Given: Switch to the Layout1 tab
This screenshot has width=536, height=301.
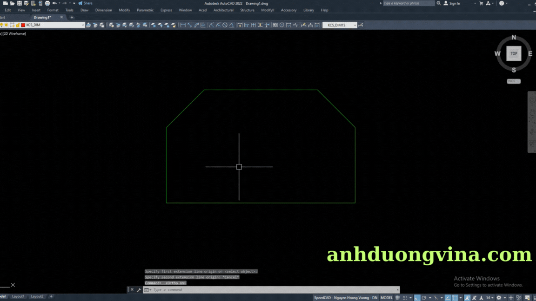Looking at the screenshot, I should pyautogui.click(x=18, y=296).
